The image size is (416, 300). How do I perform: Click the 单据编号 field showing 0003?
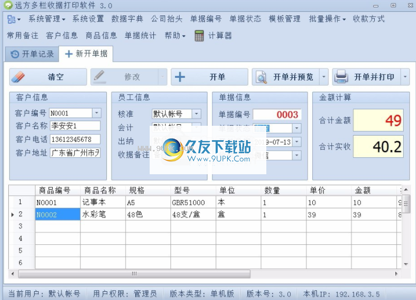tap(277, 114)
